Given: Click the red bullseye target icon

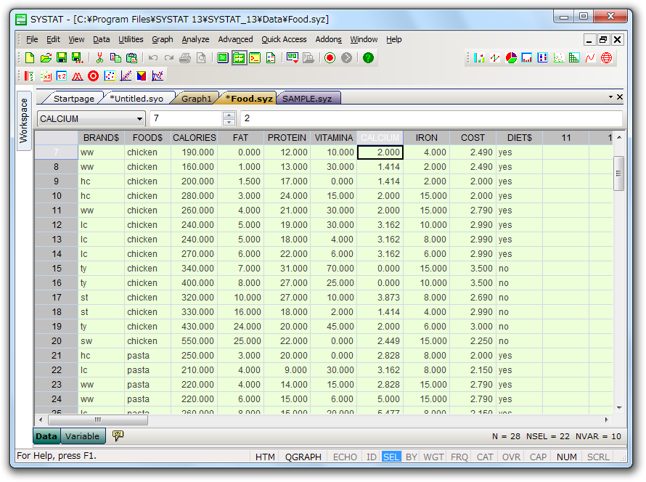Looking at the screenshot, I should click(94, 75).
